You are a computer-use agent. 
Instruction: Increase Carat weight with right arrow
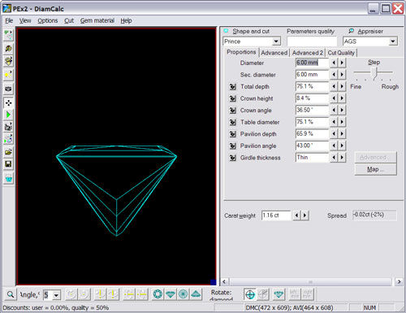305,215
